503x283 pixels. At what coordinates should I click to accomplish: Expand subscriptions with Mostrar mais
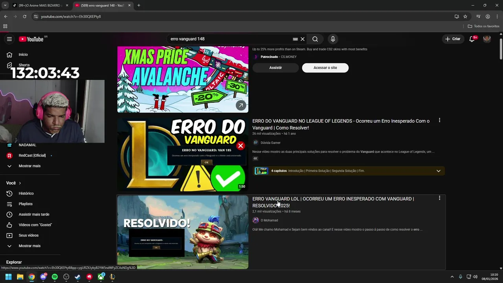[29, 166]
